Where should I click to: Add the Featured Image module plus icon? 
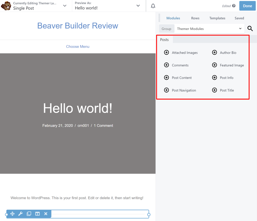click(x=214, y=65)
